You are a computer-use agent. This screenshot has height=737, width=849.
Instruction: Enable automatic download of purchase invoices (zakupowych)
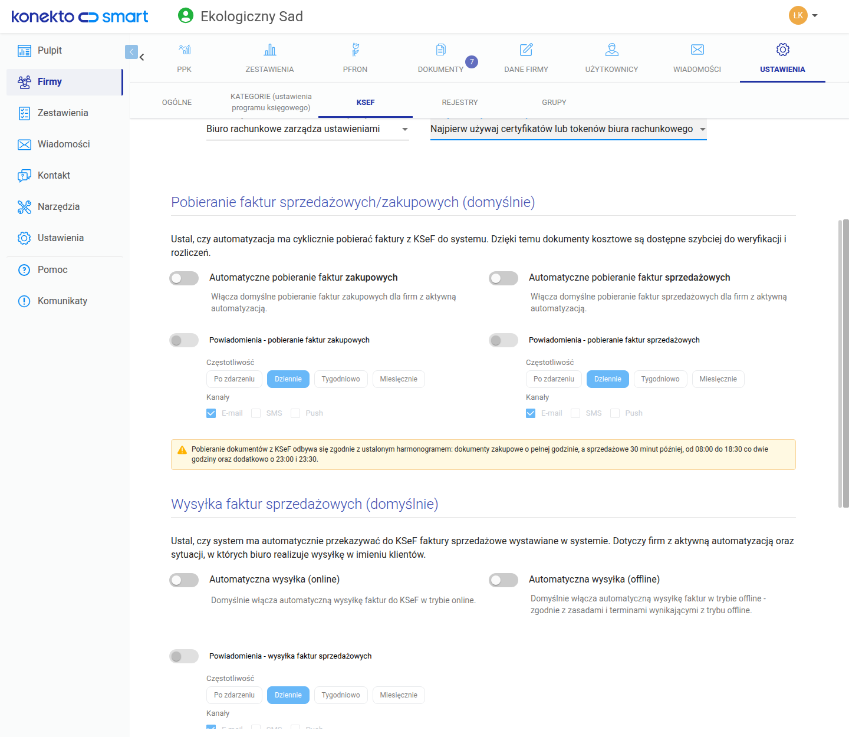(184, 278)
